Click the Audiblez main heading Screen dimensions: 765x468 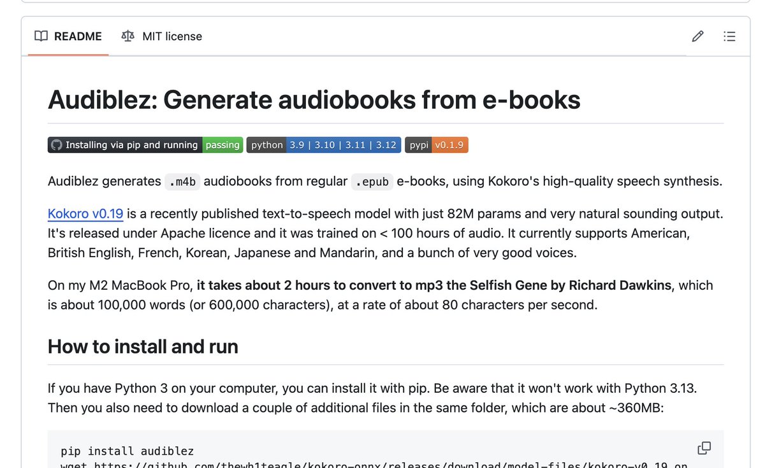point(314,100)
